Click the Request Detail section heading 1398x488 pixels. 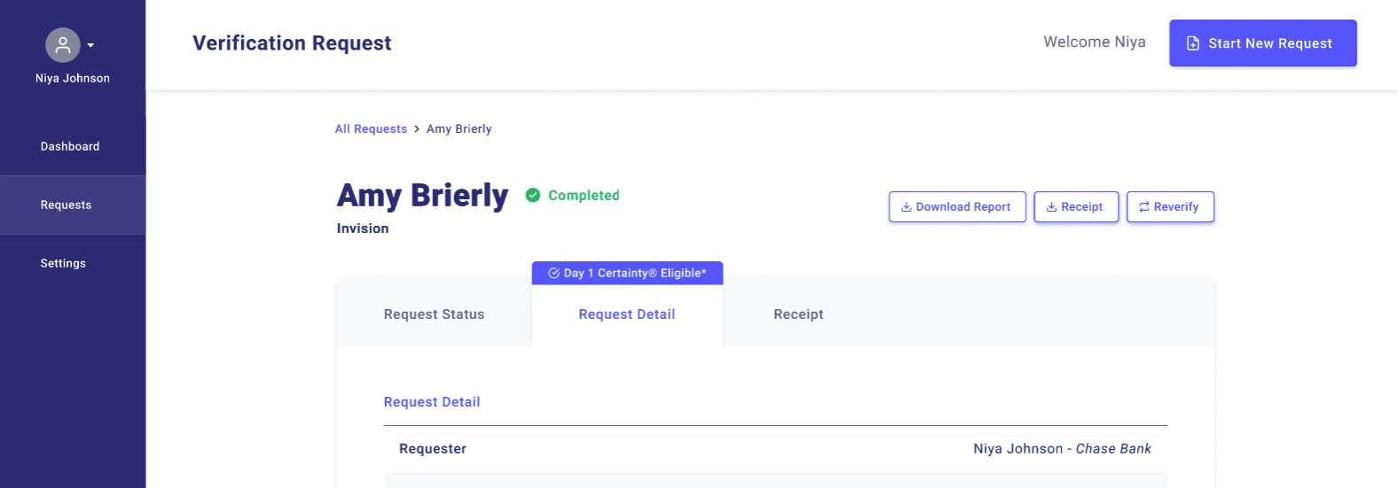click(x=432, y=402)
